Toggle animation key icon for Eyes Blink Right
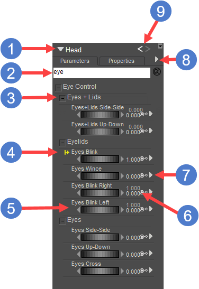 [144, 192]
